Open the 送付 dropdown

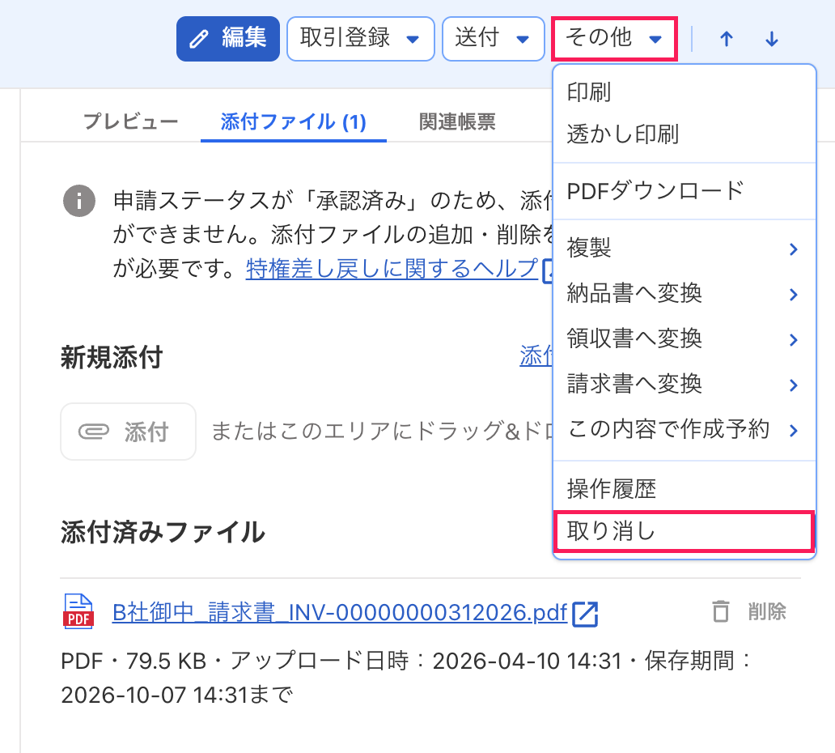[493, 39]
